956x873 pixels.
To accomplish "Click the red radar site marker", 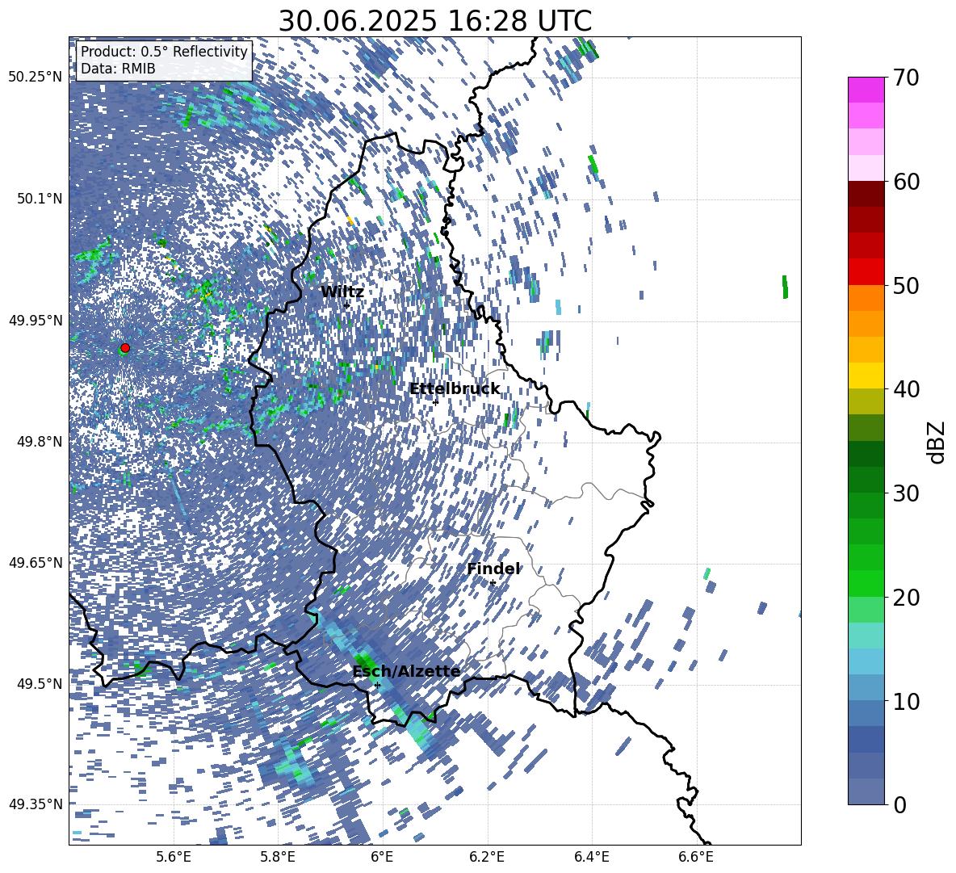I will 125,348.
